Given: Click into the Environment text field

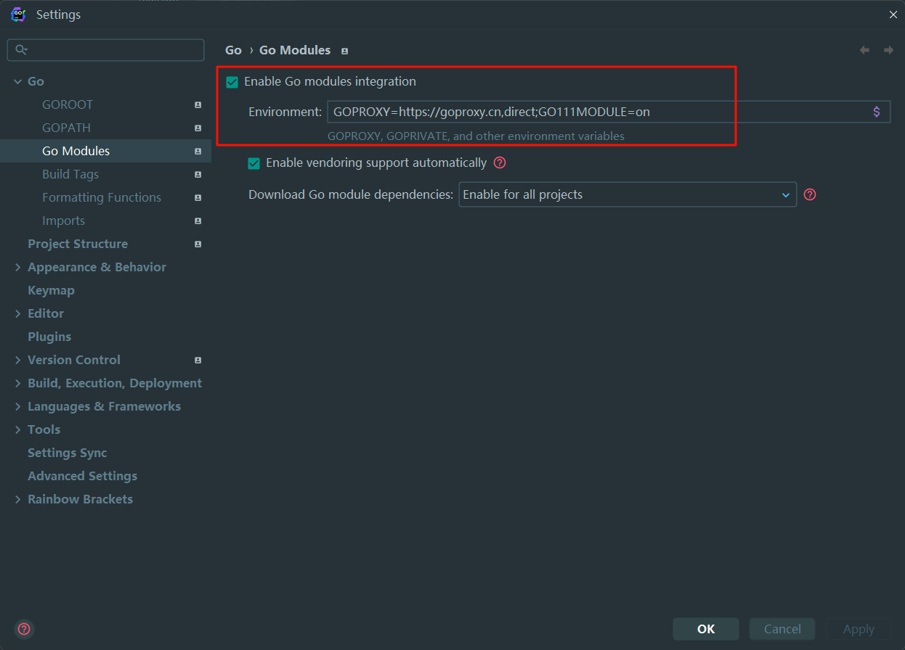Looking at the screenshot, I should coord(596,112).
